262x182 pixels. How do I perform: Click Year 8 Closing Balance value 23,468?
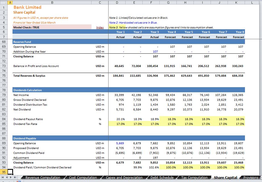pos(238,162)
